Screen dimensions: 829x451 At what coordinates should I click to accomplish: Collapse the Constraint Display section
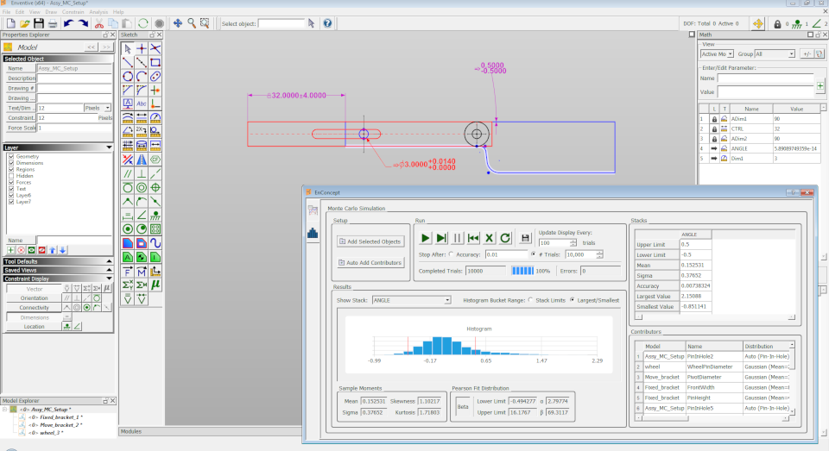(x=109, y=279)
